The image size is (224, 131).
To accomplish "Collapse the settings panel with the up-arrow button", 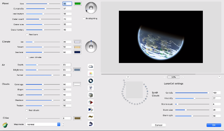I will click(x=219, y=77).
